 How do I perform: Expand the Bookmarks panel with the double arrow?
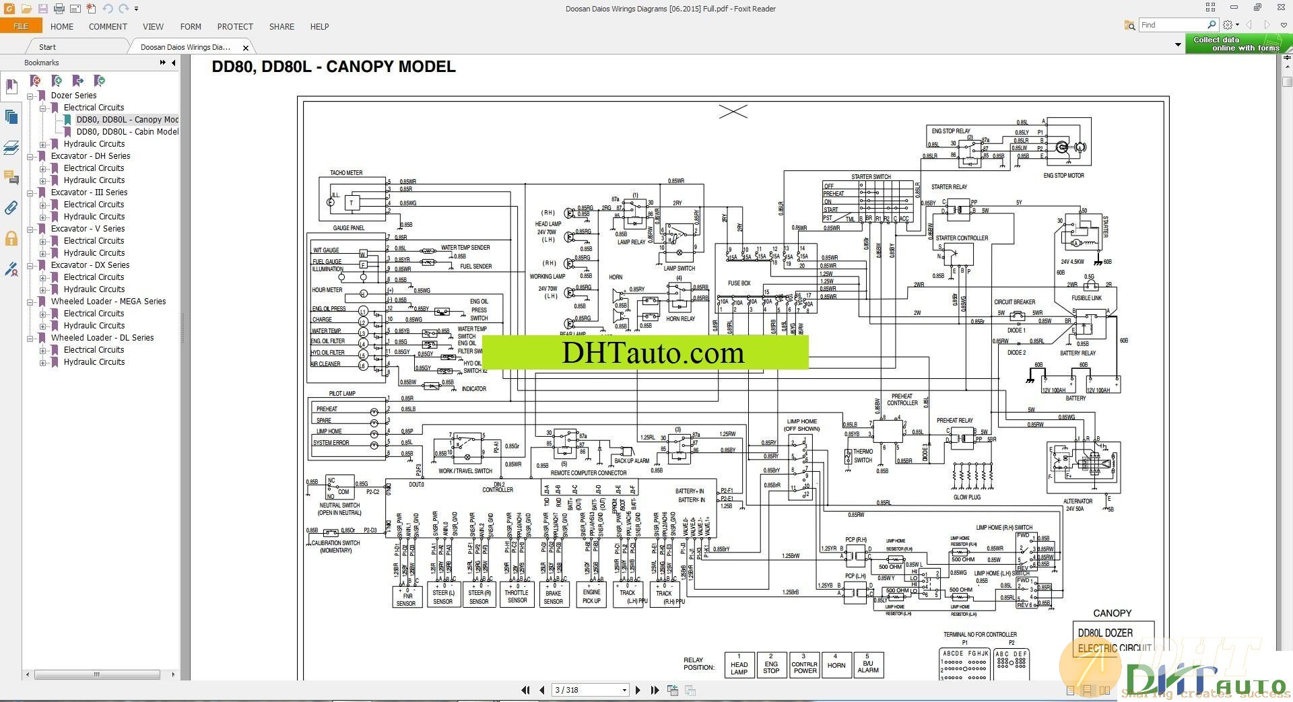click(162, 63)
